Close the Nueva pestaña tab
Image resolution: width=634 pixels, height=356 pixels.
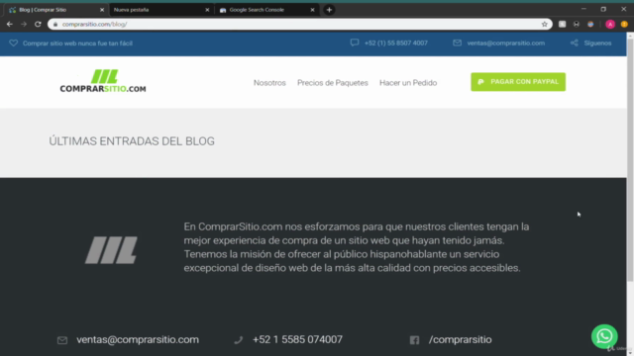click(207, 10)
